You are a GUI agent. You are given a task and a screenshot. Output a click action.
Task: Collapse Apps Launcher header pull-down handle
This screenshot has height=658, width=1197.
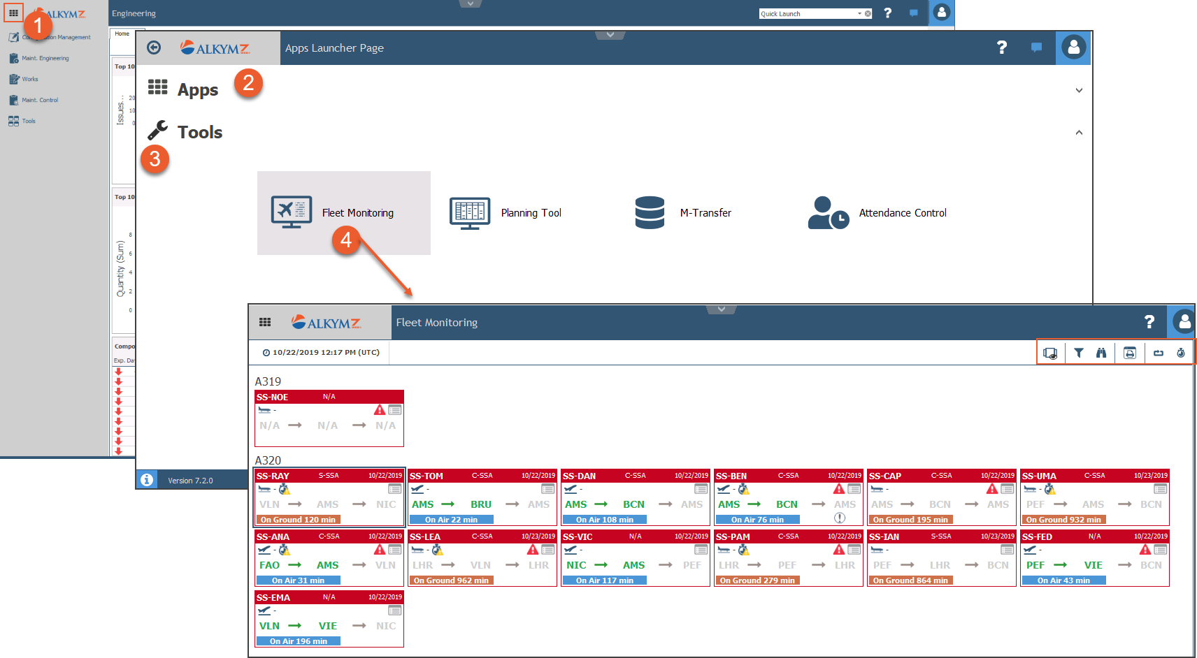610,35
